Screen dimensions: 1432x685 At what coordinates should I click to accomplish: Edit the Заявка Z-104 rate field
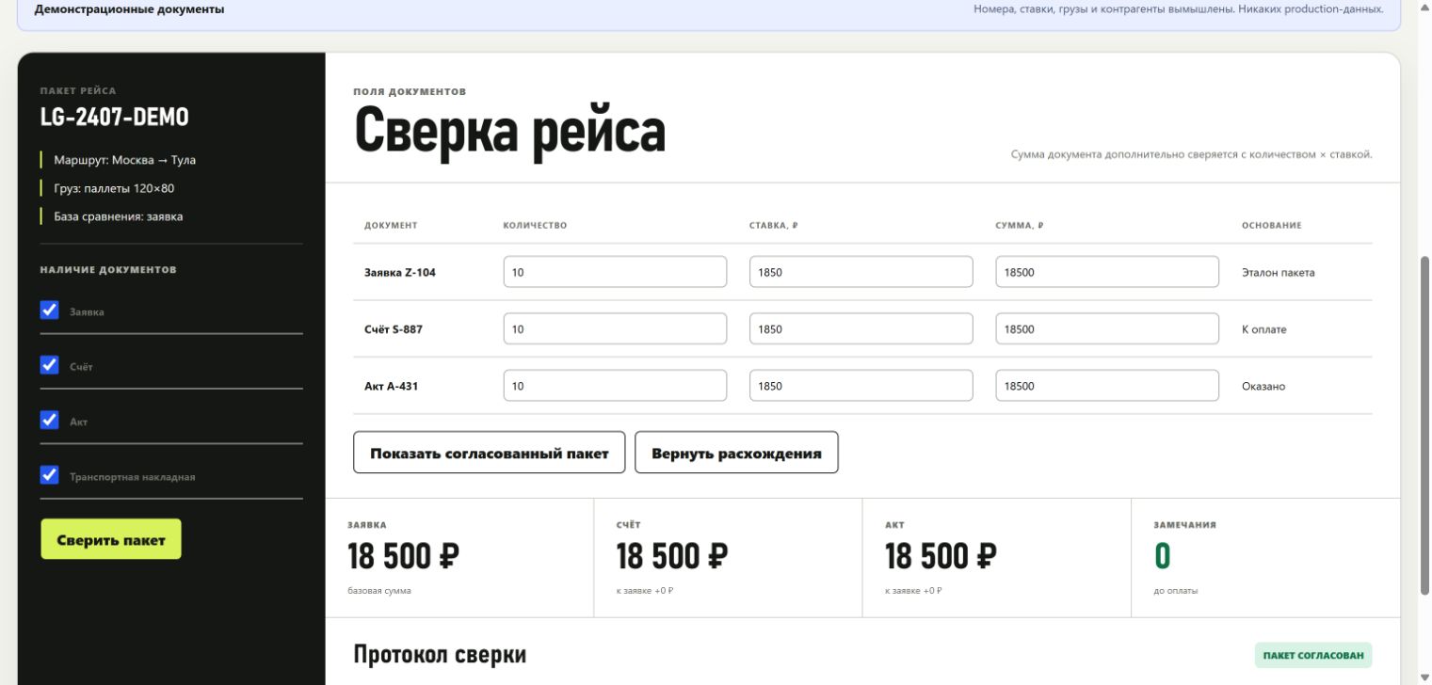pyautogui.click(x=861, y=272)
